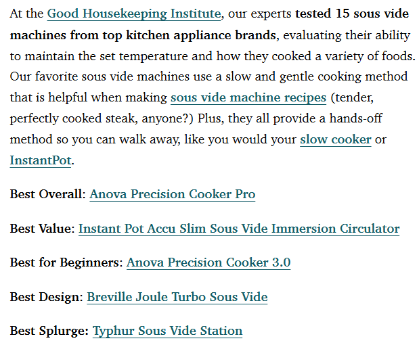Click the bold 'Best for Beginners' label
419x345 pixels.
pyautogui.click(x=64, y=262)
